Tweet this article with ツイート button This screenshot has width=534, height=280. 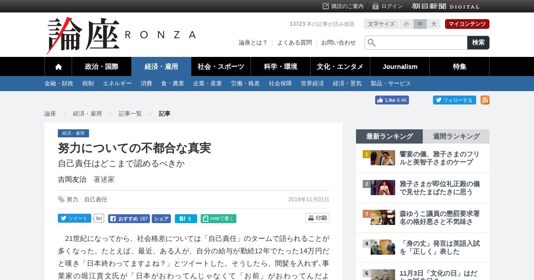point(74,218)
